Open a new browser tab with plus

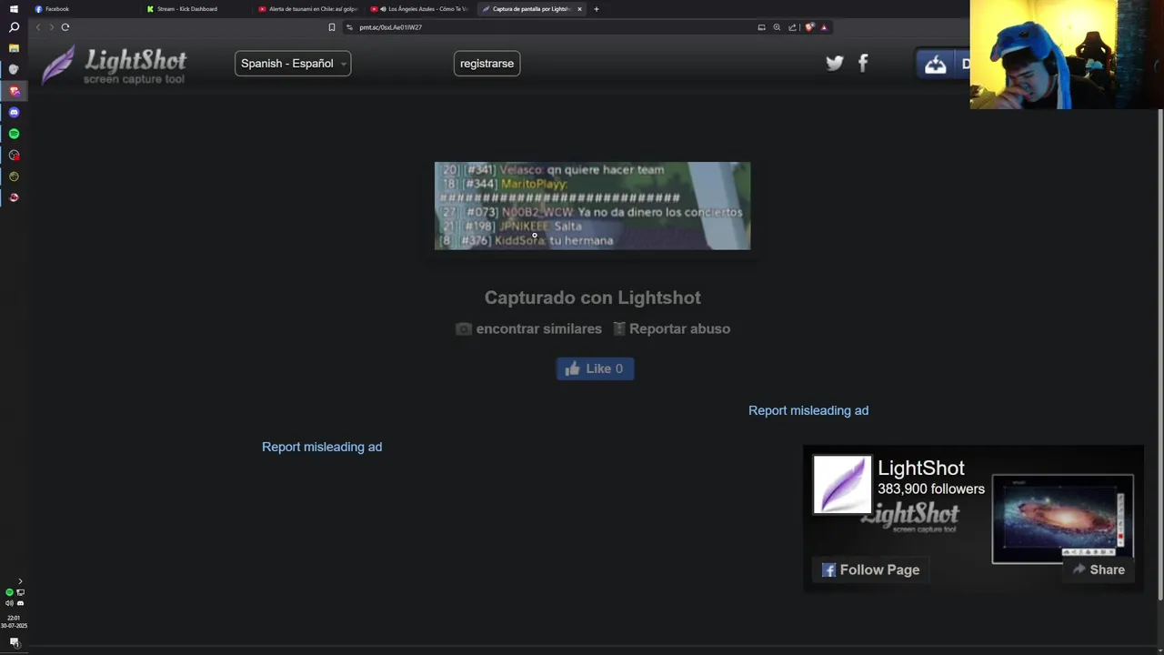(x=596, y=9)
